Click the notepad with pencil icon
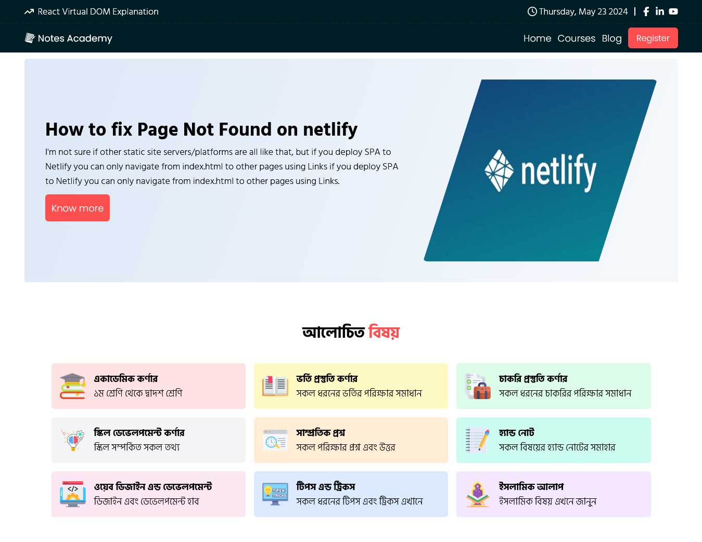The width and height of the screenshot is (702, 542). click(x=478, y=440)
